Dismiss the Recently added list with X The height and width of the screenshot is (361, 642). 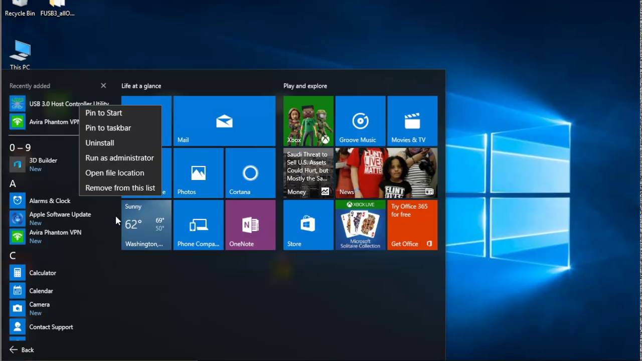coord(103,86)
